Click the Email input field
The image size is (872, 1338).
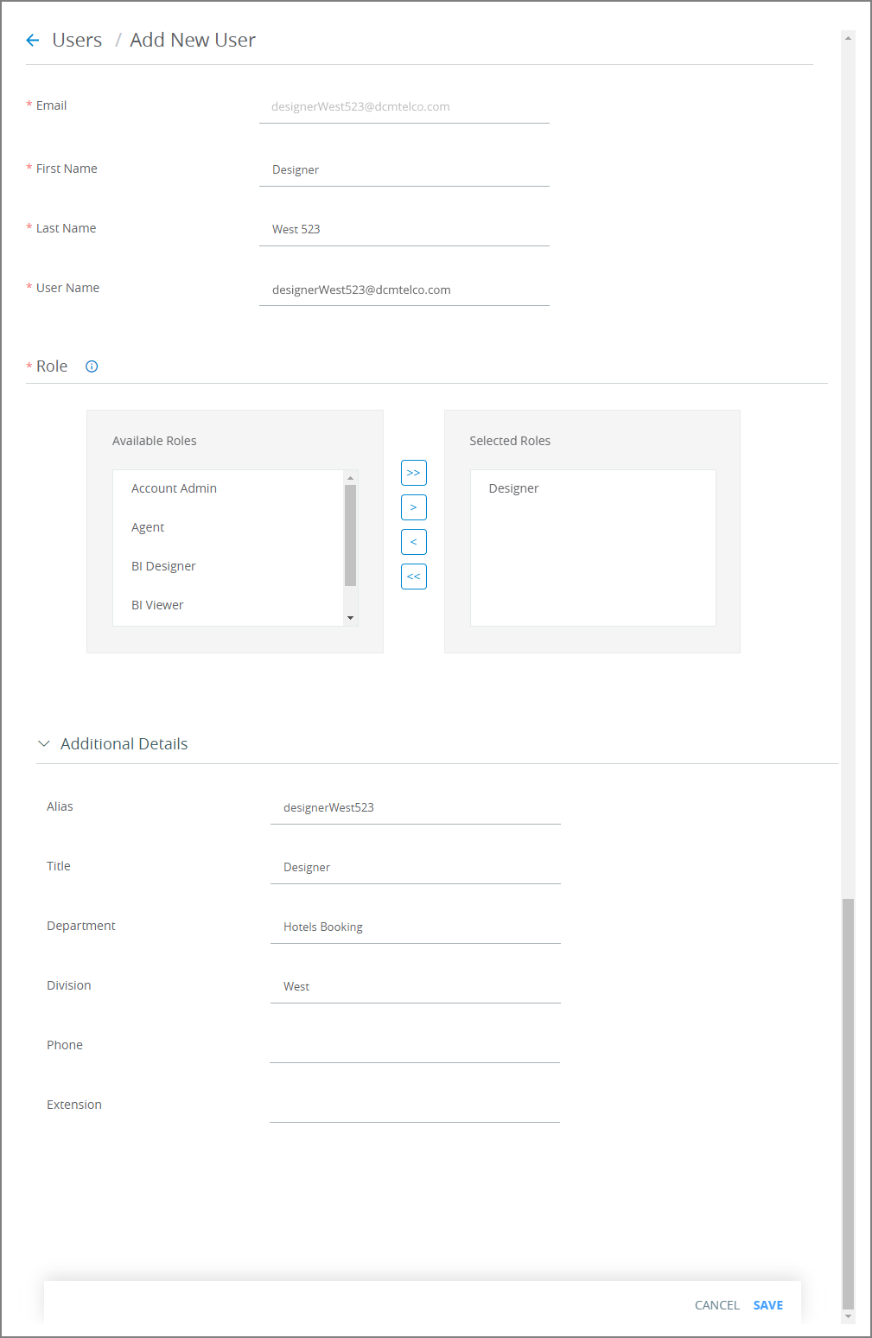(x=404, y=107)
